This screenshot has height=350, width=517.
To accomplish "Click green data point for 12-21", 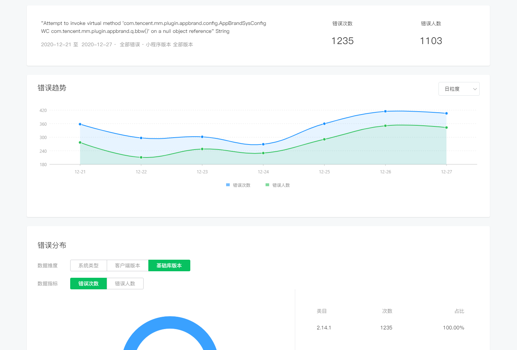I will tap(80, 143).
